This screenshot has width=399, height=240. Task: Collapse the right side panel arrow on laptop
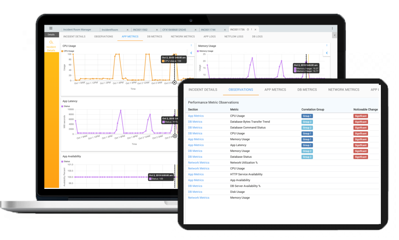(x=335, y=35)
